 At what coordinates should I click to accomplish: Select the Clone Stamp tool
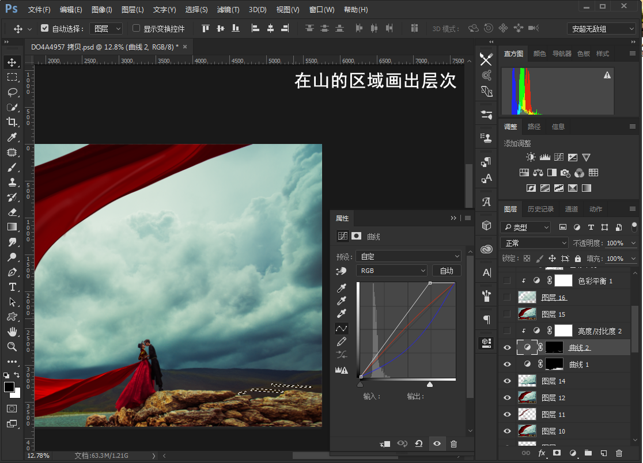pos(12,183)
